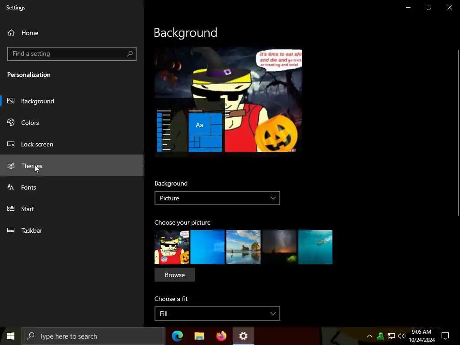
Task: Click the Start tiles icon in sidebar
Action: (x=11, y=208)
